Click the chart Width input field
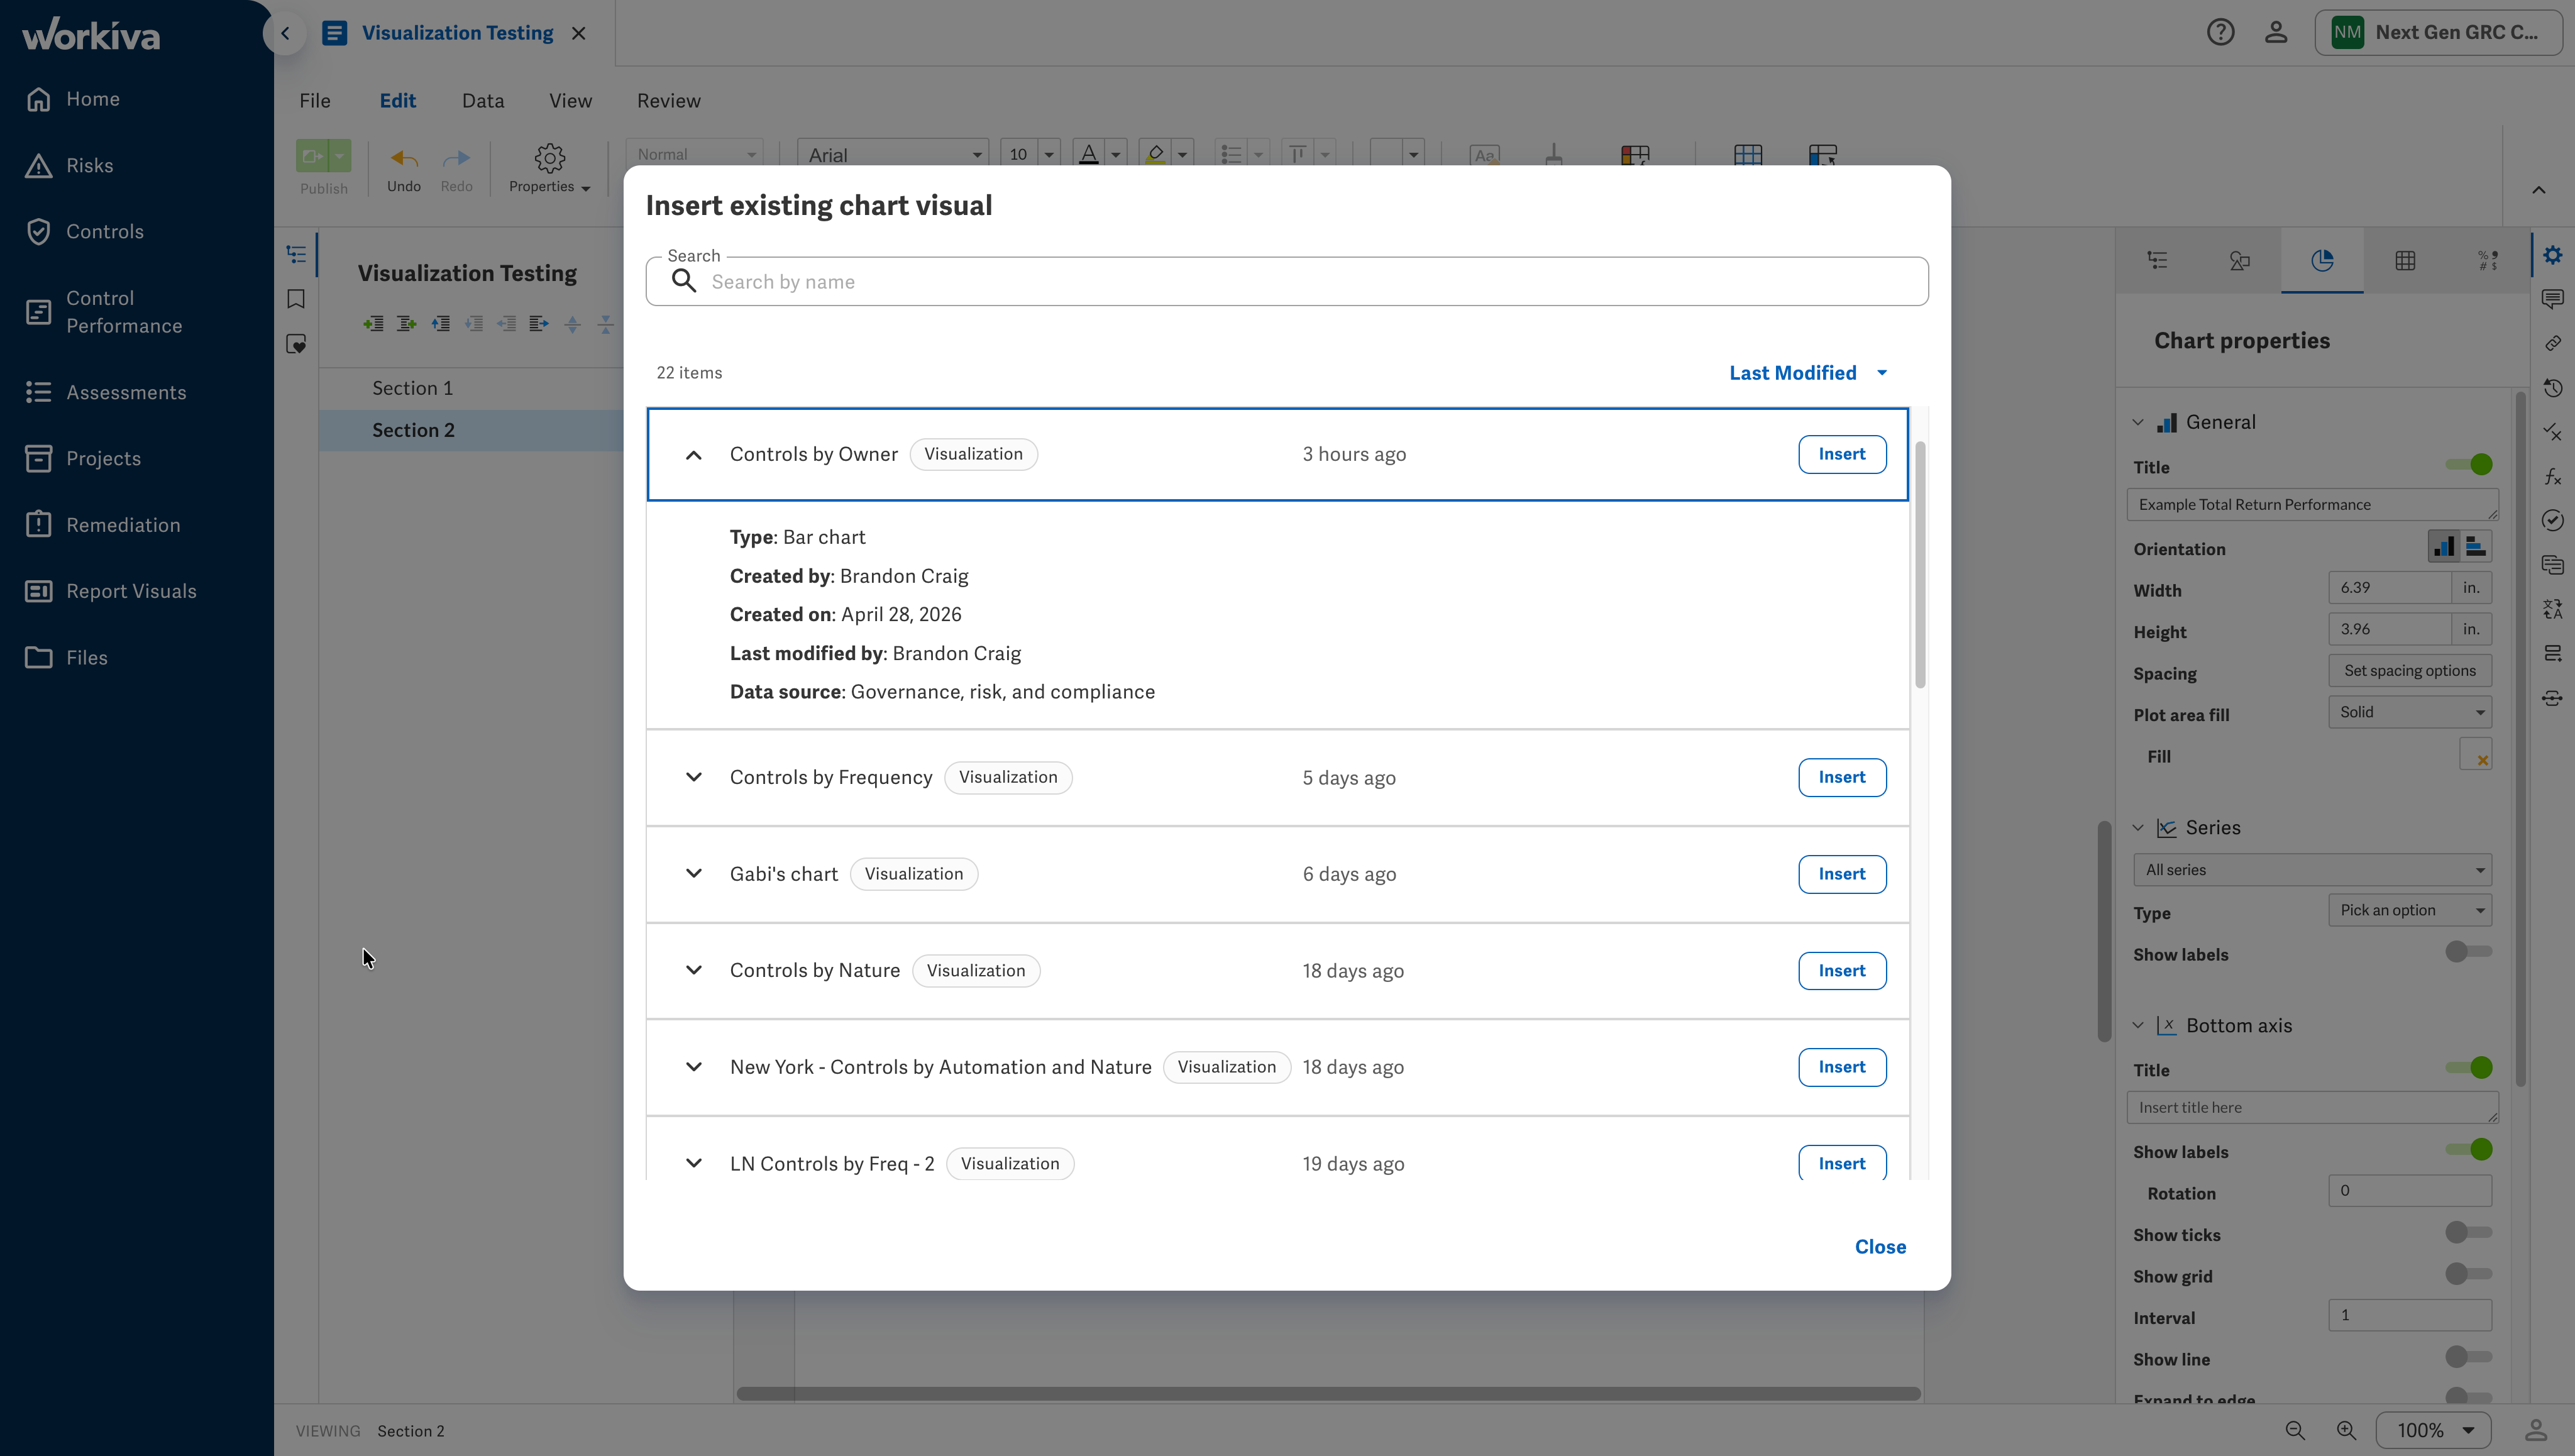Viewport: 2575px width, 1456px height. click(x=2390, y=588)
